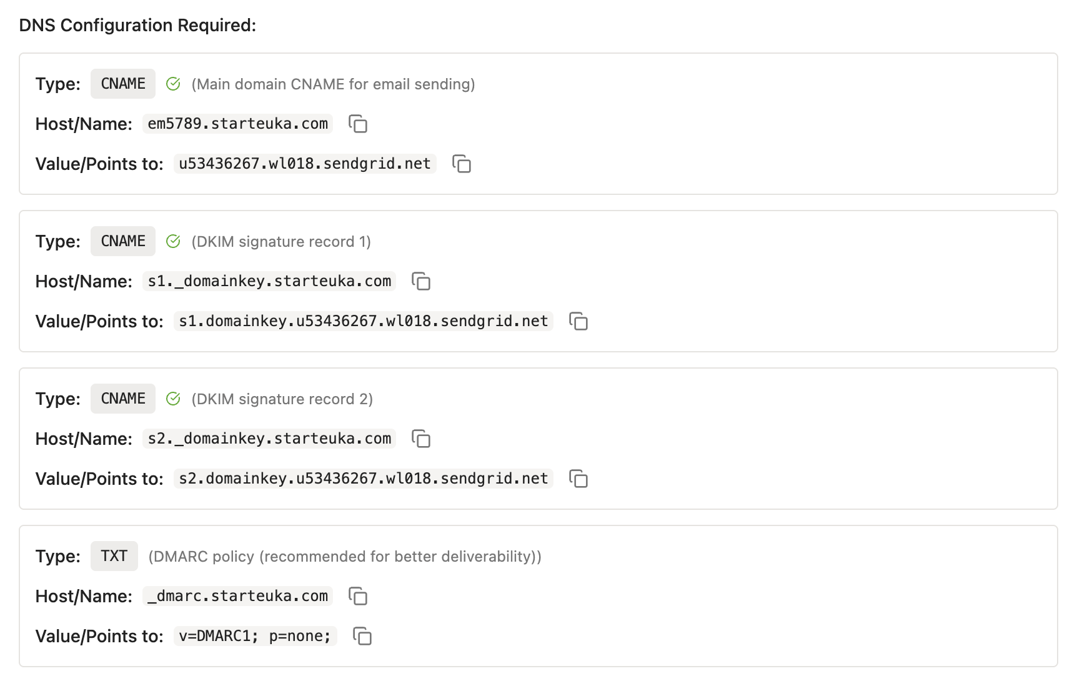Select the s2.domainkey.u53436267.wl018.sendgrid.net value text
This screenshot has width=1067, height=686.
(x=364, y=479)
